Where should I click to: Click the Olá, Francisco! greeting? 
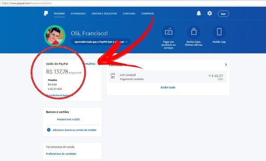pos(89,33)
